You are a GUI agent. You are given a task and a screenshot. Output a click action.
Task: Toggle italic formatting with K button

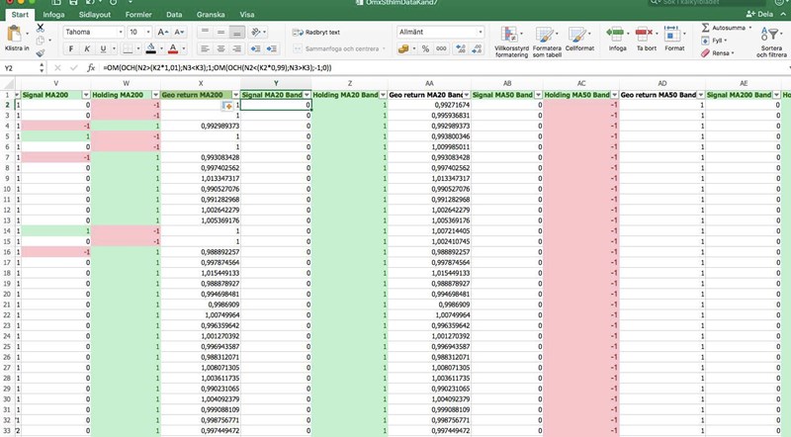pos(88,48)
